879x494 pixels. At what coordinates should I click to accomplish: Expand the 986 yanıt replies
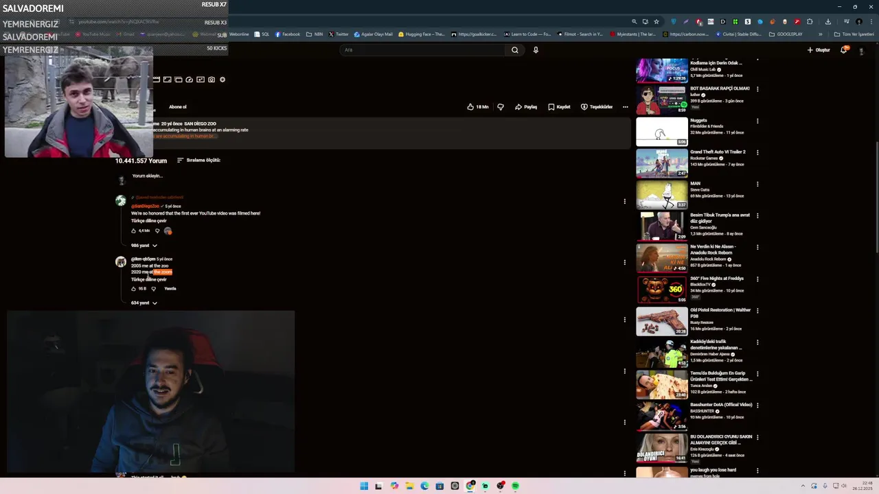(x=144, y=245)
